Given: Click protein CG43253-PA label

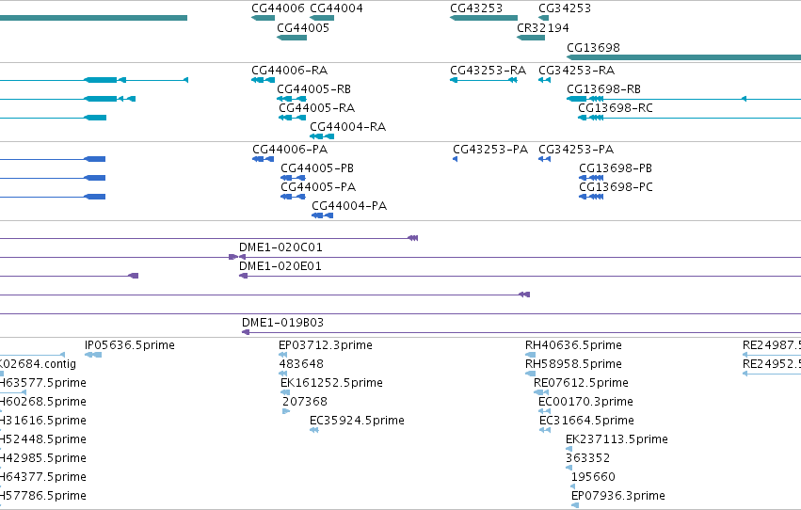Looking at the screenshot, I should pos(490,149).
